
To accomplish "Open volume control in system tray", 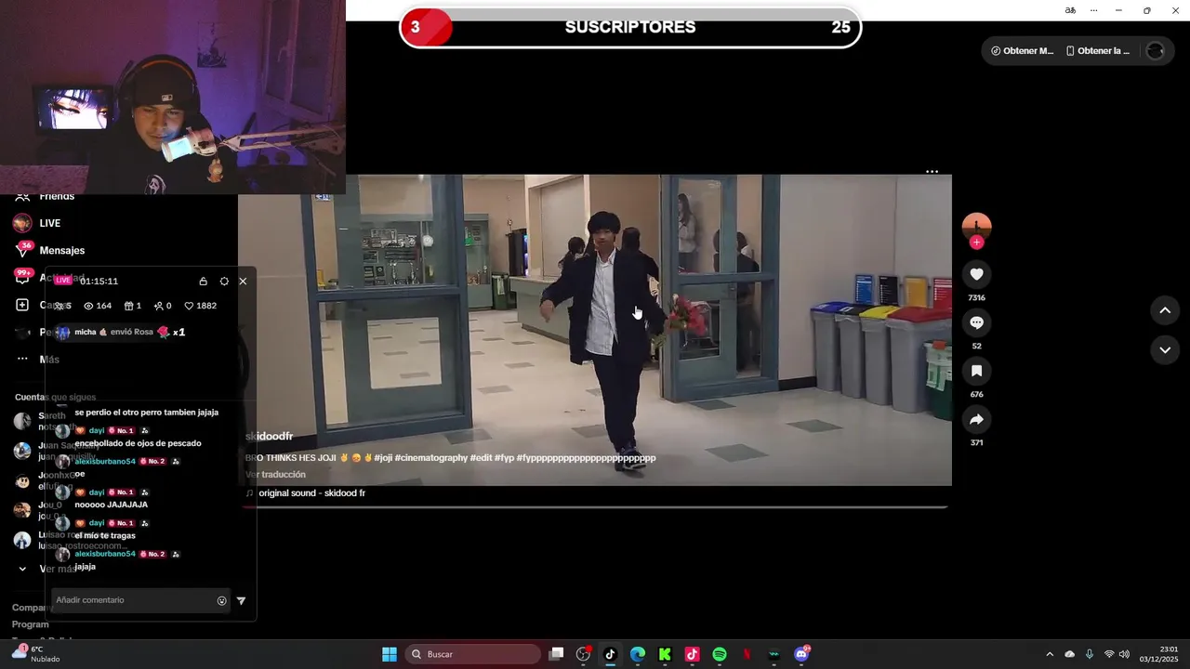I will pyautogui.click(x=1124, y=654).
